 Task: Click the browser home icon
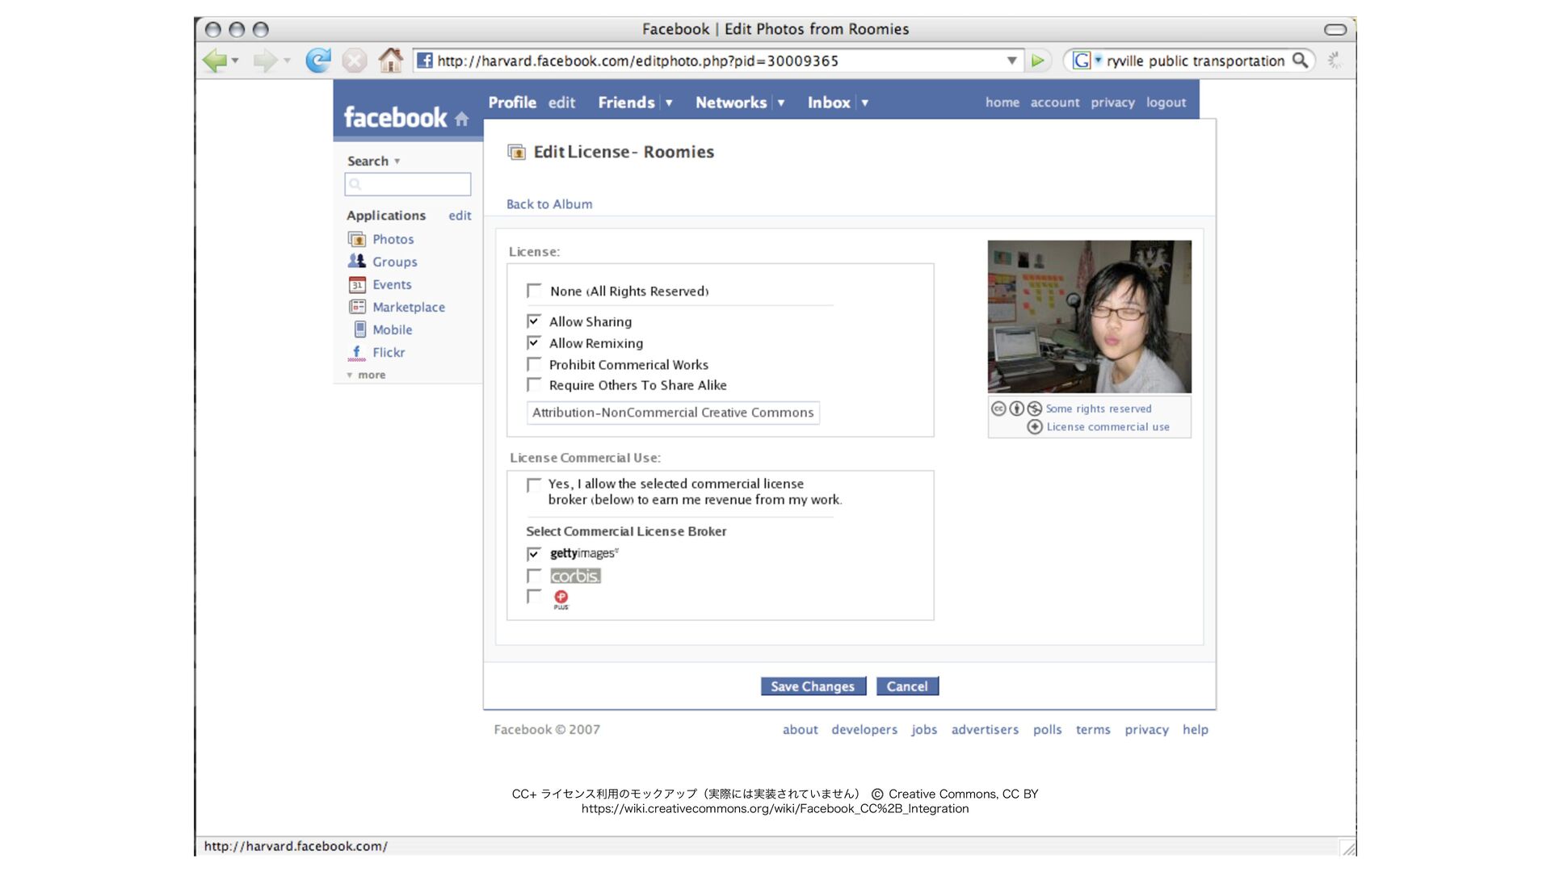tap(391, 61)
